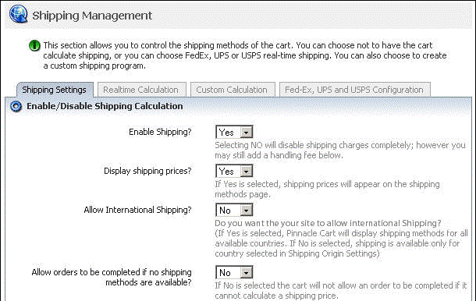
Task: Go to Fed-Ex, UPS and USPS Configuration tab
Action: pos(354,90)
